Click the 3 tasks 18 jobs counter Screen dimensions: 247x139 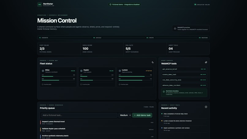pyautogui.click(x=149, y=107)
